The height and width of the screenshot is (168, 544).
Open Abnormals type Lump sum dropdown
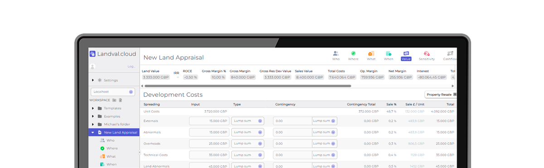(248, 132)
